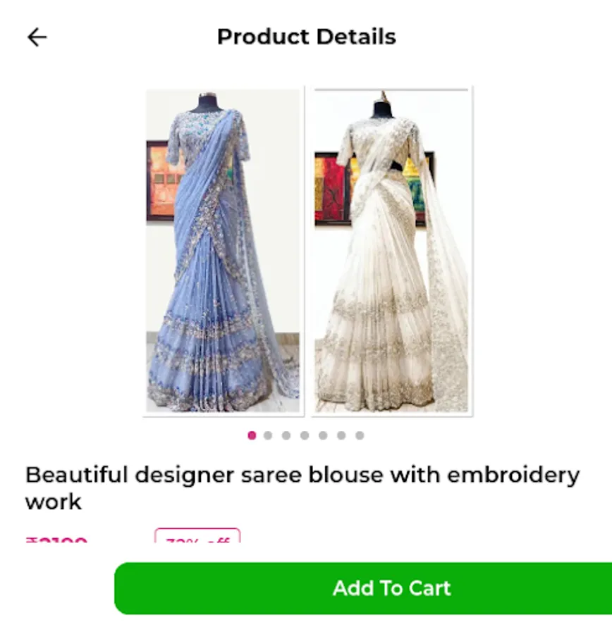
Task: Select the first pink carousel dot
Action: point(252,435)
